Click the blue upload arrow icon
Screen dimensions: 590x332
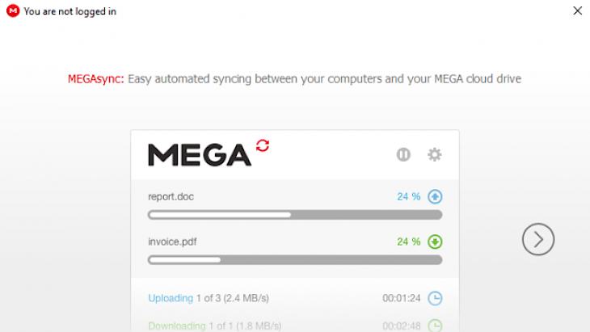tap(435, 196)
